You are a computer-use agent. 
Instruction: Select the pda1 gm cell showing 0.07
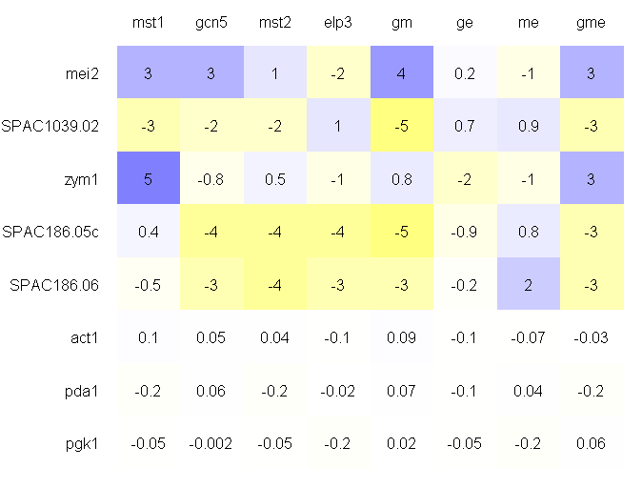pos(401,389)
